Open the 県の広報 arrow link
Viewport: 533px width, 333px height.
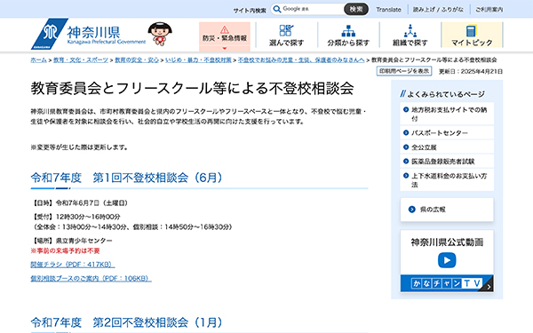click(412, 210)
